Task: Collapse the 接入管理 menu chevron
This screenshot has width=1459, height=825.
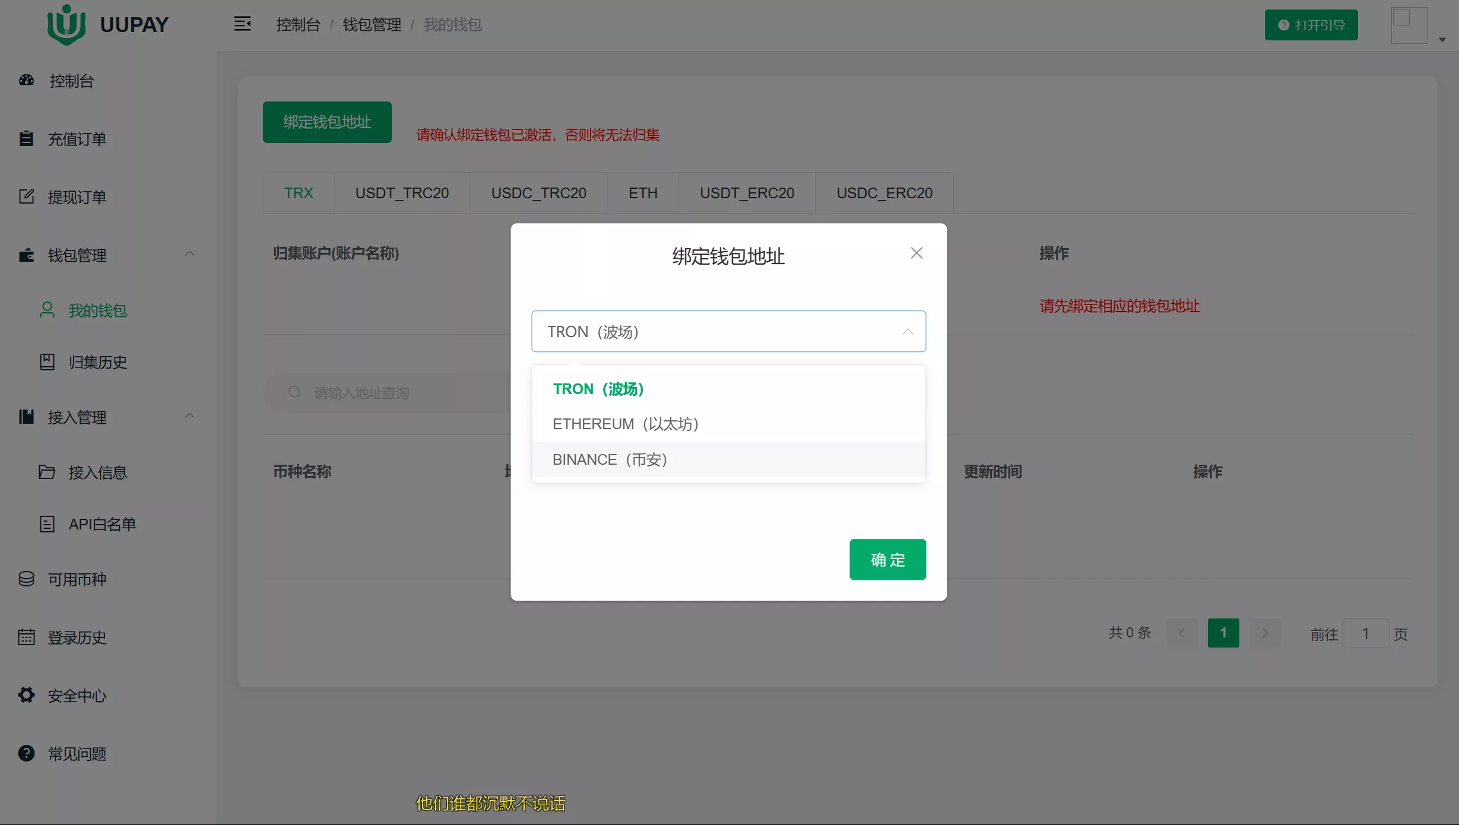Action: tap(189, 416)
